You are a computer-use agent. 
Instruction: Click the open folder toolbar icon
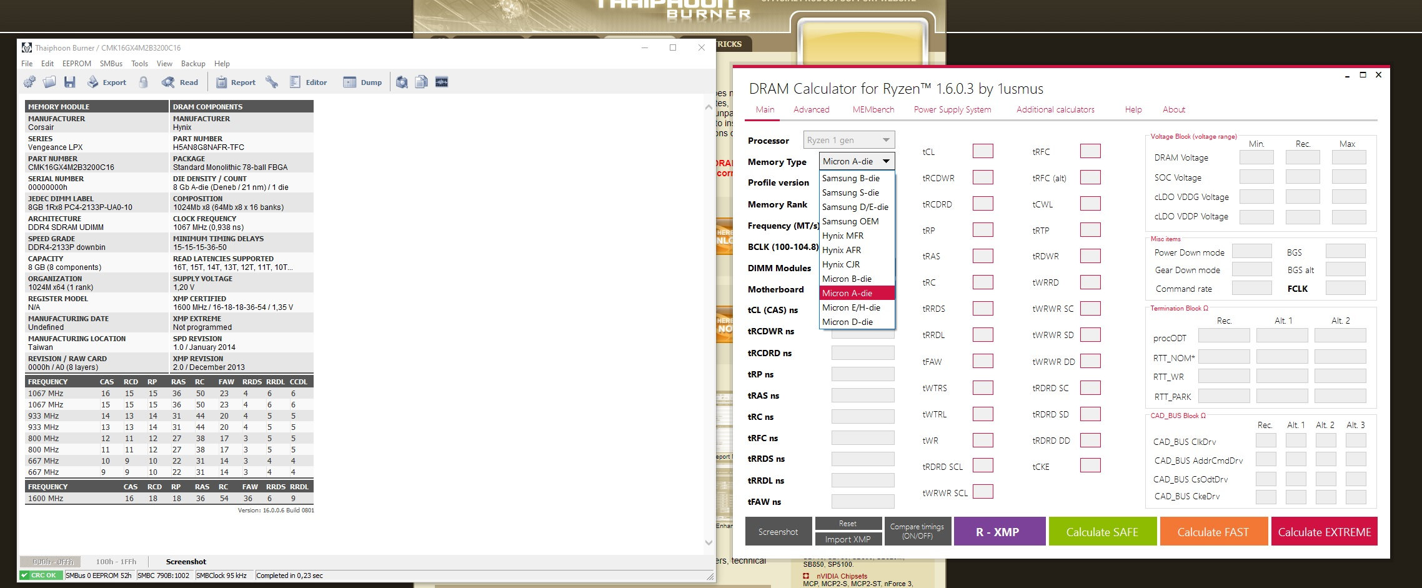49,82
